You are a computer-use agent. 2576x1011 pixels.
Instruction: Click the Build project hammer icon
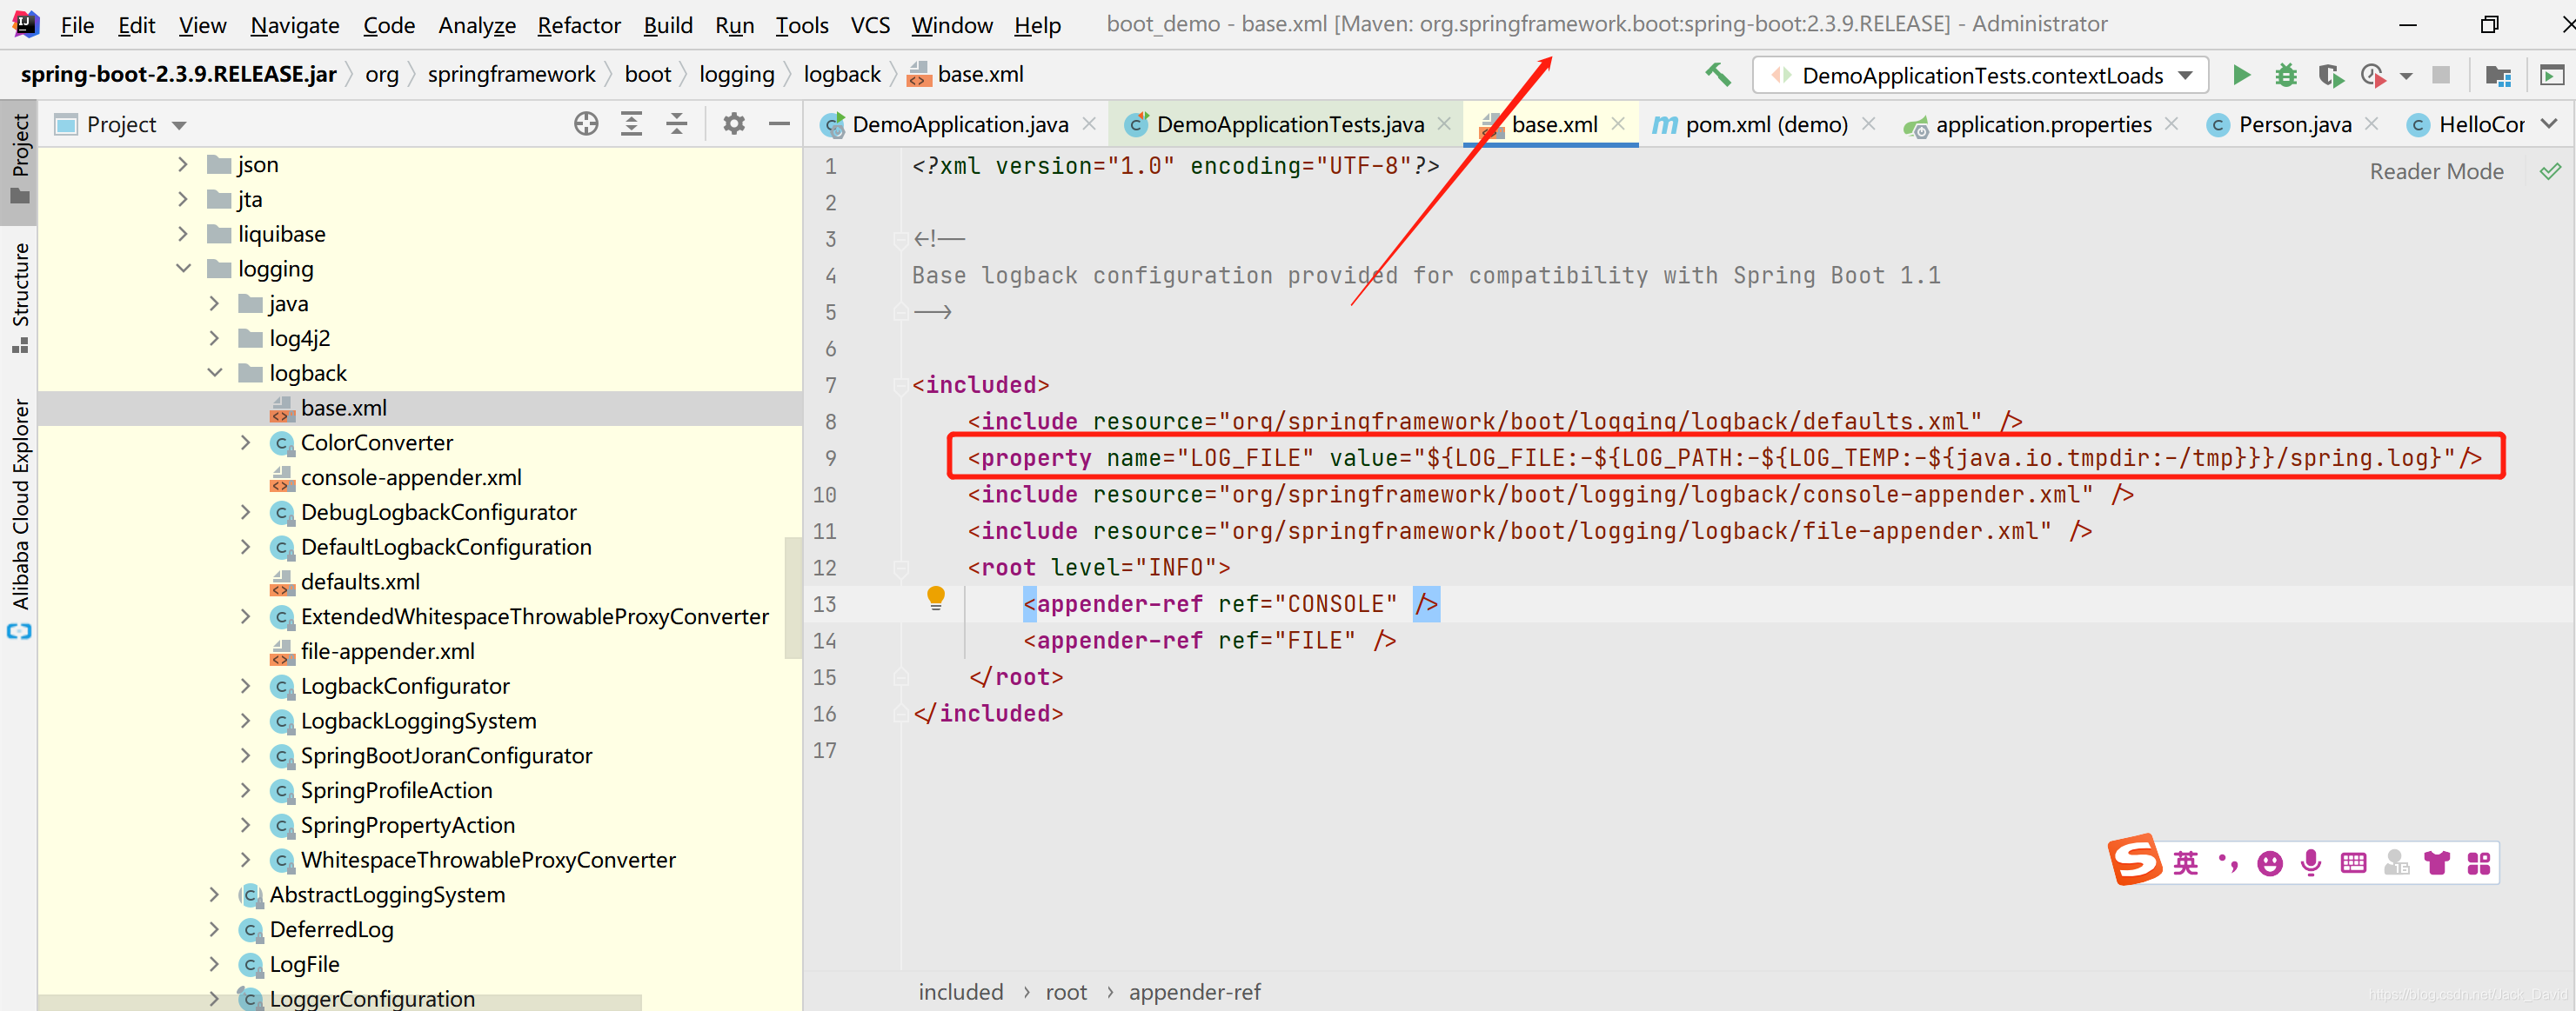[1718, 75]
